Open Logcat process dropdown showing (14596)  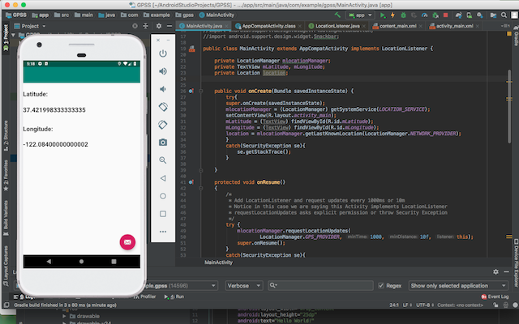click(x=182, y=285)
